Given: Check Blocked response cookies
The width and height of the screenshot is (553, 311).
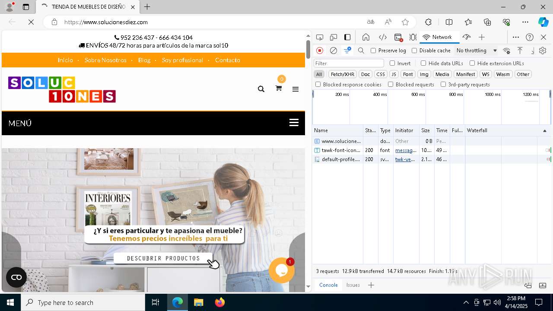Looking at the screenshot, I should [318, 85].
